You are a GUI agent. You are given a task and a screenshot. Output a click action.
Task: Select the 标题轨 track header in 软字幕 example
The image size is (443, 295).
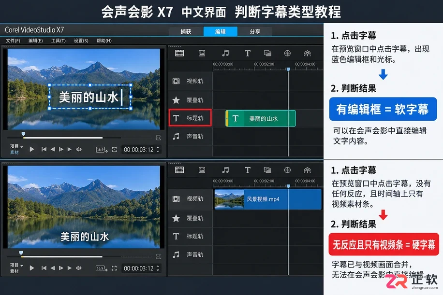[190, 118]
